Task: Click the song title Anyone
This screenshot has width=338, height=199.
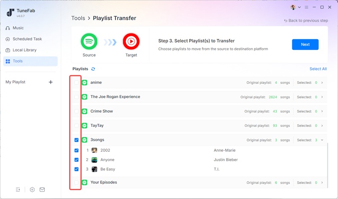Action: click(x=107, y=160)
